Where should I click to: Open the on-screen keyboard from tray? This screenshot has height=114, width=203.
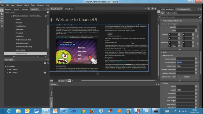(167, 111)
